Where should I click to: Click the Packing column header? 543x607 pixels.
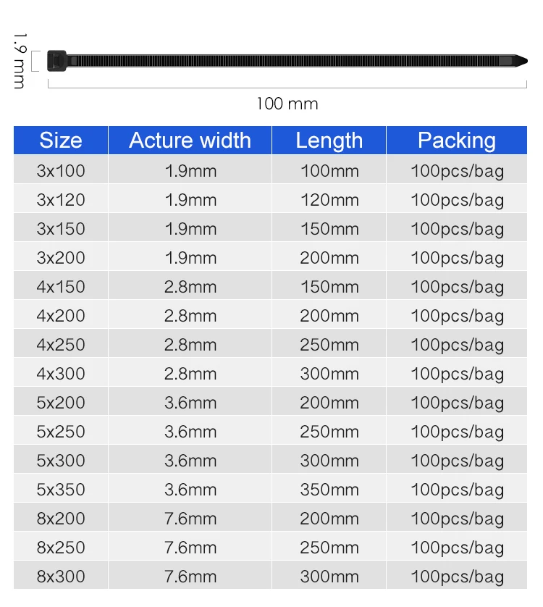tap(457, 140)
